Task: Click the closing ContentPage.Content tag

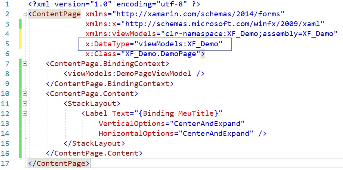Action: click(x=94, y=153)
